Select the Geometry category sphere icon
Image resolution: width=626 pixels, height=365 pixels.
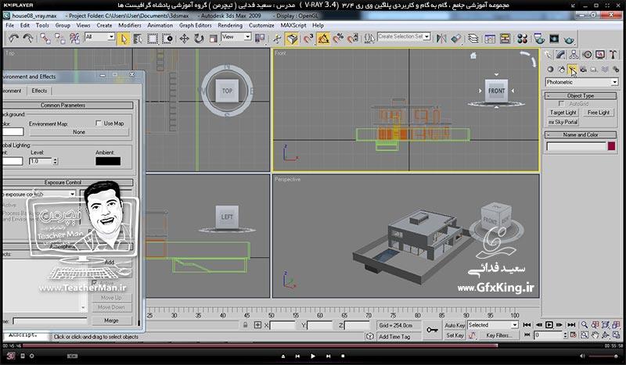coord(550,70)
